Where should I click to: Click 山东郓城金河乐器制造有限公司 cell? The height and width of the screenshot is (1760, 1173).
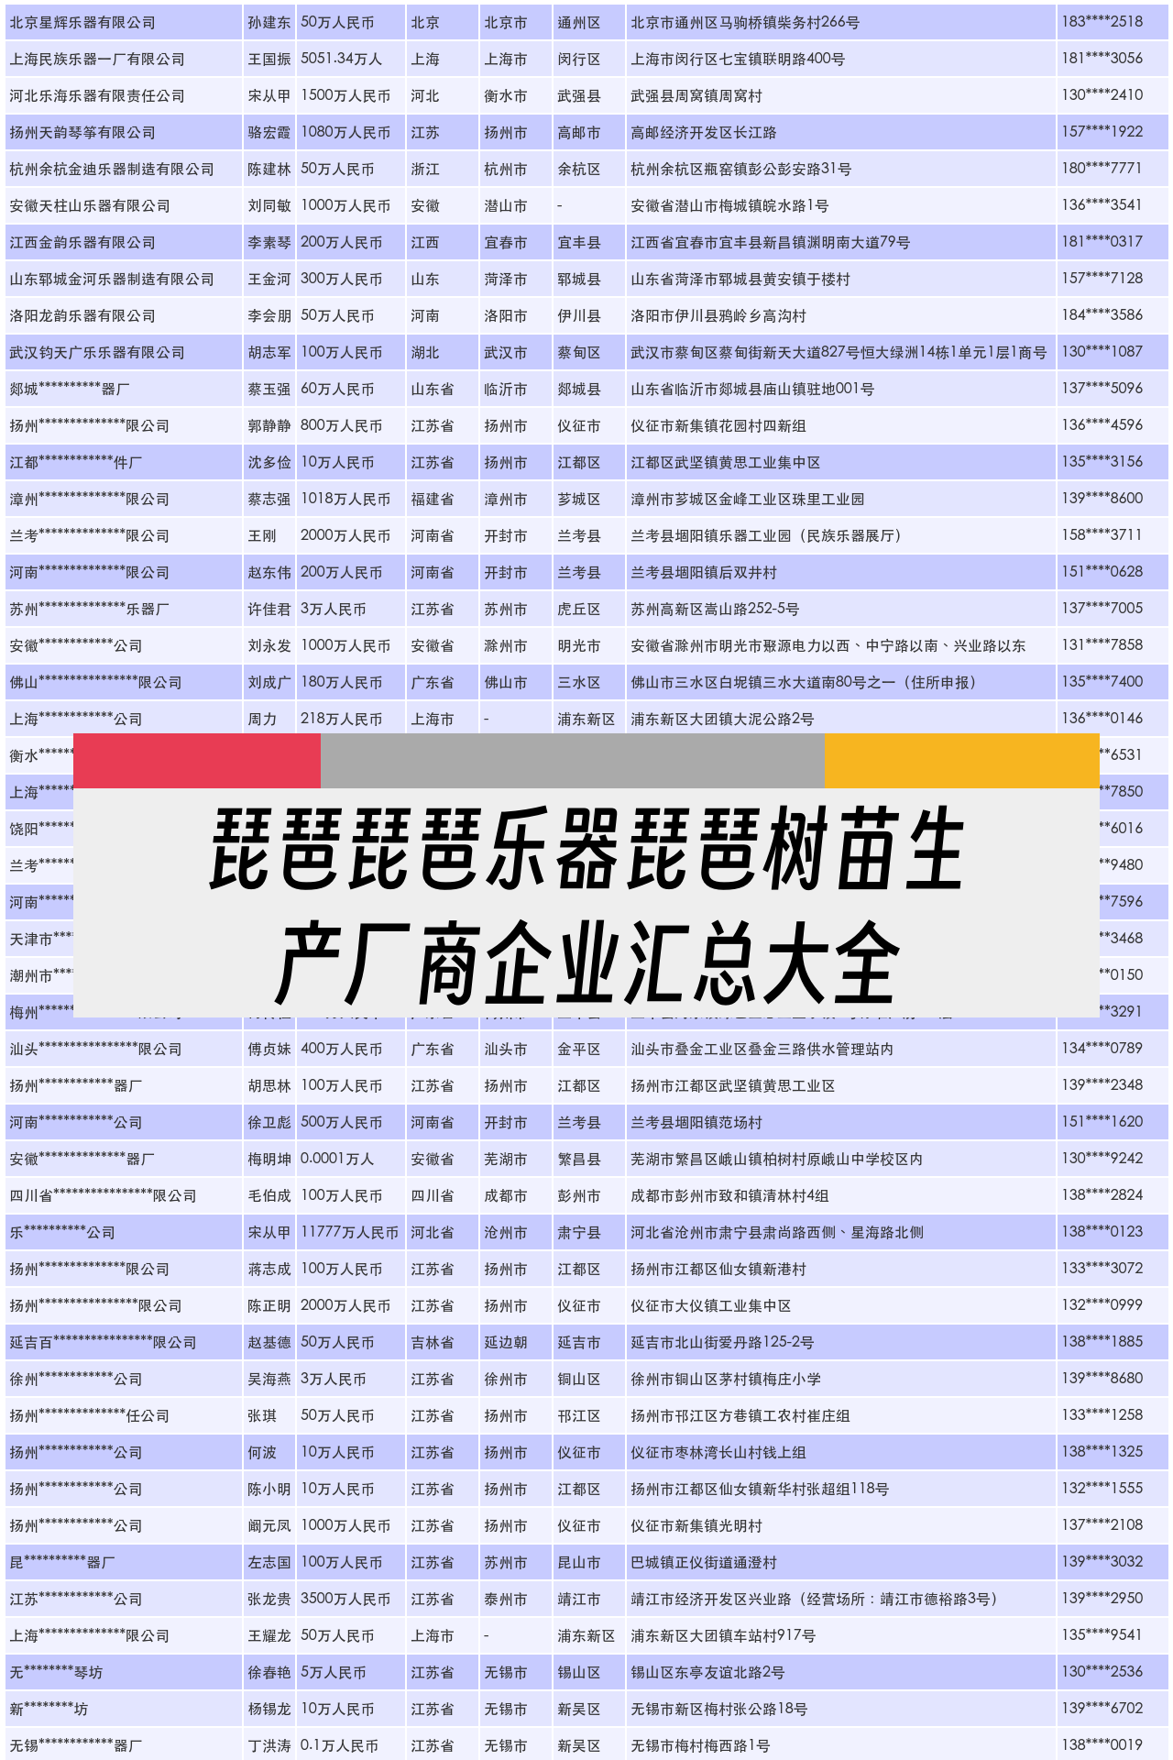(x=112, y=279)
